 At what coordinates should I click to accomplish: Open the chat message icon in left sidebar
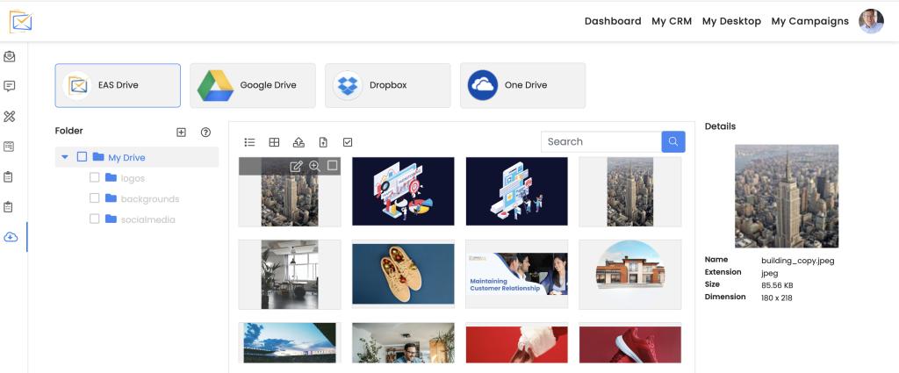pyautogui.click(x=10, y=86)
